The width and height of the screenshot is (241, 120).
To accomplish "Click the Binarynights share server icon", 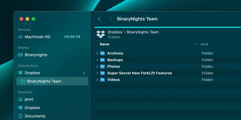I will point(20,55).
